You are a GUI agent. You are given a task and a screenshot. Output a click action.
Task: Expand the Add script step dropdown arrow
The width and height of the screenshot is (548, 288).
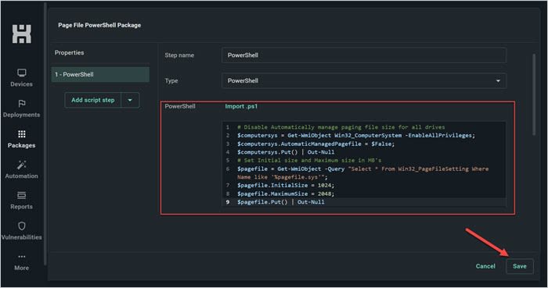pyautogui.click(x=130, y=100)
